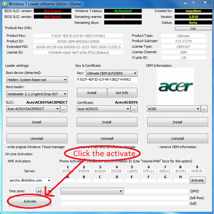Browse OEM information with '..' button
This screenshot has height=214, width=214.
(204, 109)
